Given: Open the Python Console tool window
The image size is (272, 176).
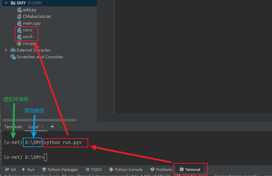Looking at the screenshot, I should click(126, 170).
